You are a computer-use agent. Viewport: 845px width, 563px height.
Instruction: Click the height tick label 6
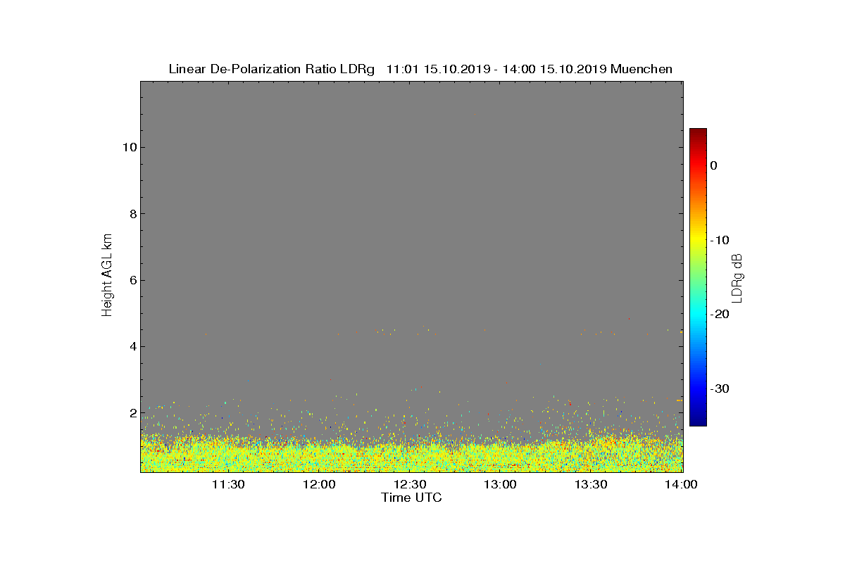pyautogui.click(x=132, y=280)
